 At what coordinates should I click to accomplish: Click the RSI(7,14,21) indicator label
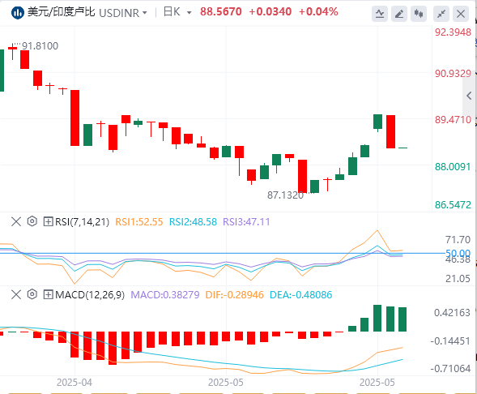click(x=82, y=221)
